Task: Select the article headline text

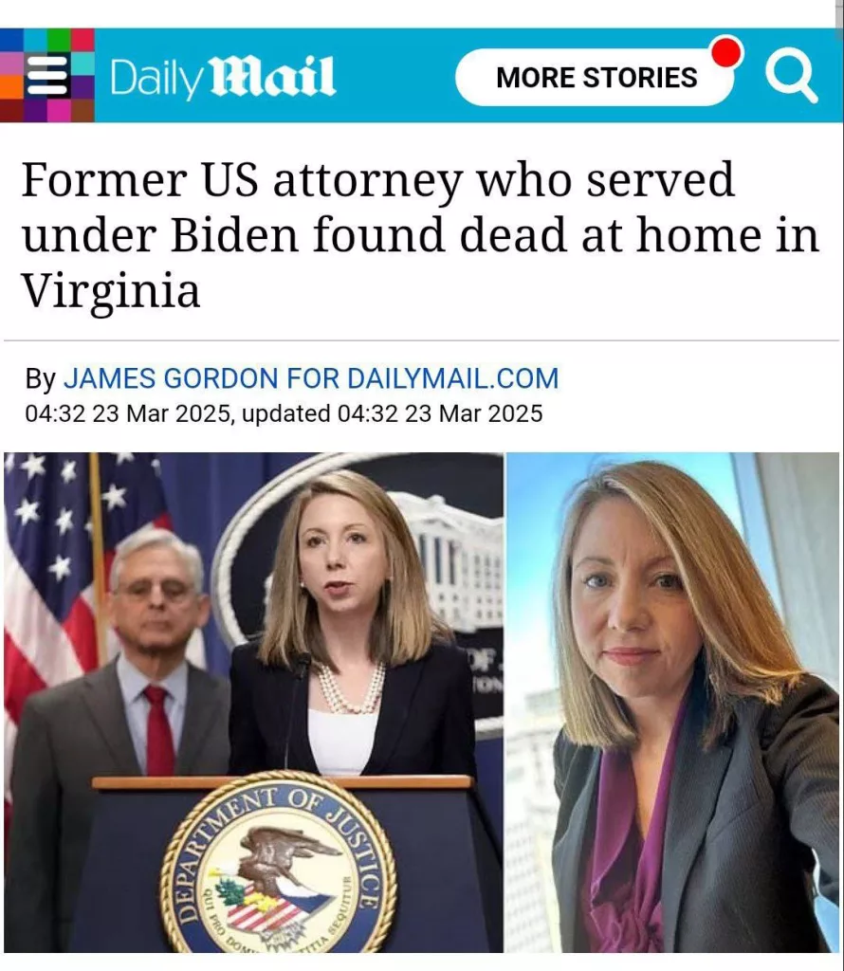Action: click(x=421, y=234)
